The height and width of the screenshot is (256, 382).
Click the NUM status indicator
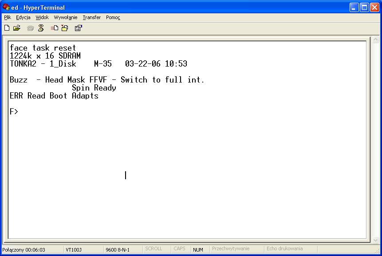pyautogui.click(x=198, y=250)
